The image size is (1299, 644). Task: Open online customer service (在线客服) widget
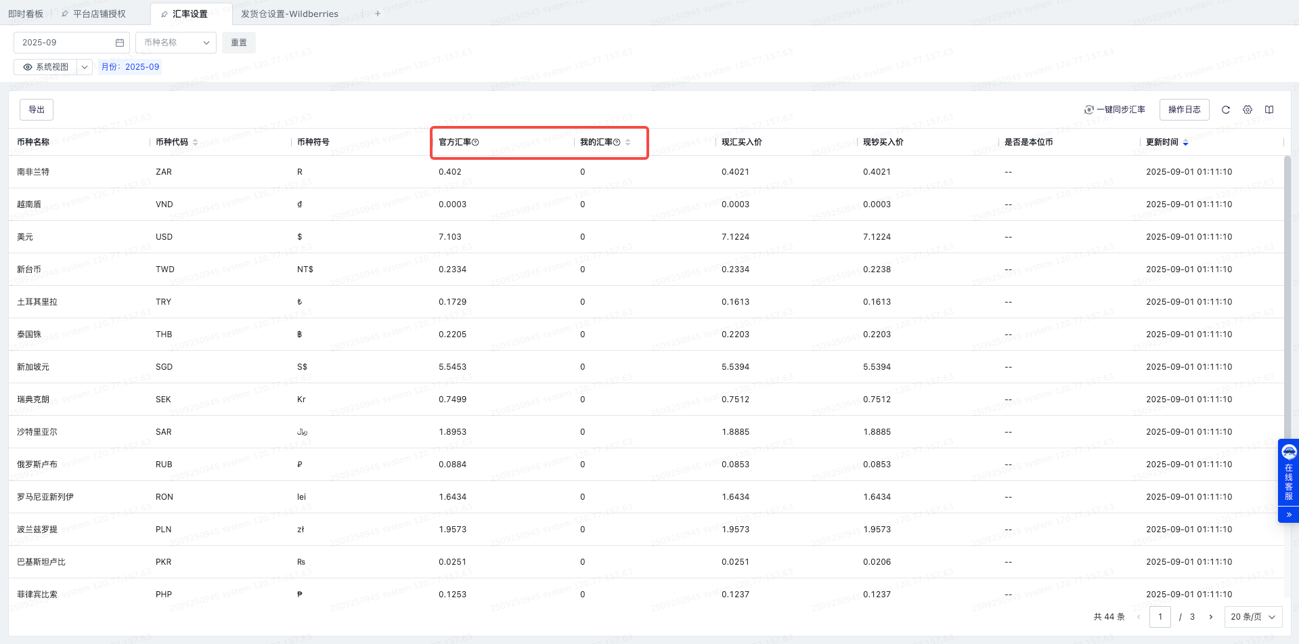click(x=1288, y=473)
